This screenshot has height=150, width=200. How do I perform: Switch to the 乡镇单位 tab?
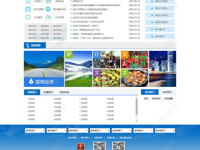pos(48,92)
